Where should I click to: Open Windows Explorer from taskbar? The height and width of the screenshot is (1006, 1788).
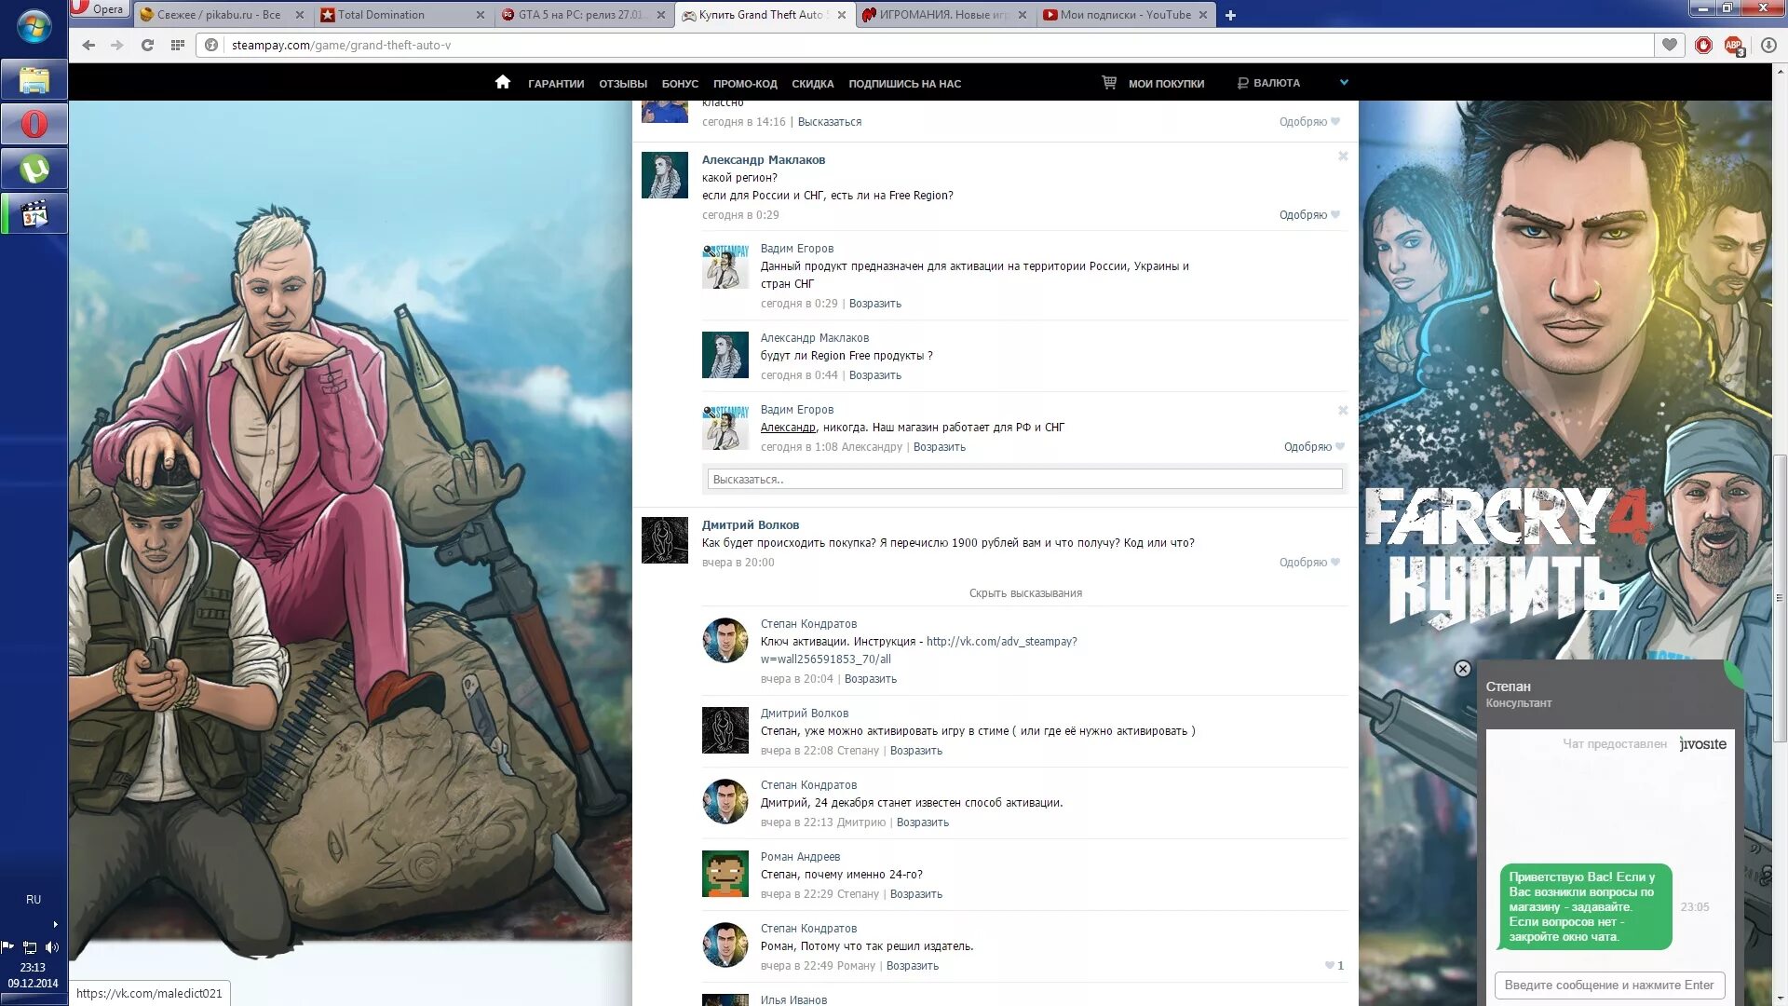[x=34, y=80]
